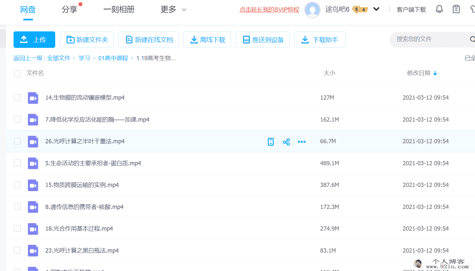Click the search magnifier icon
The height and width of the screenshot is (271, 475).
[472, 39]
